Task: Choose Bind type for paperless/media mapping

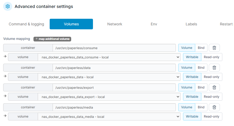Action: point(201,107)
